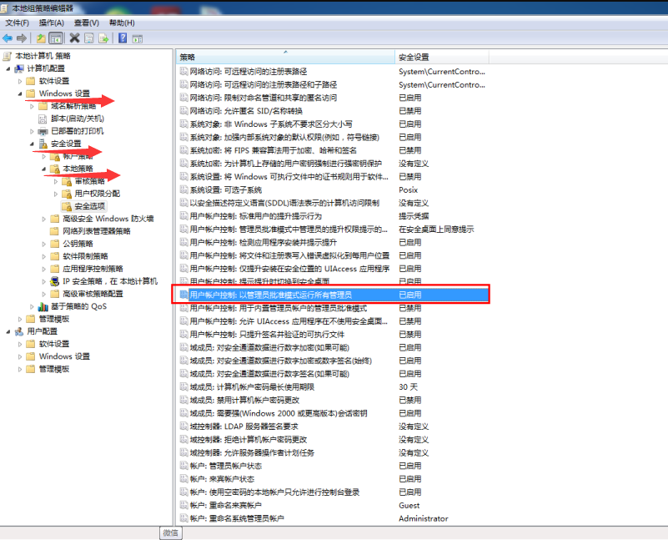Click the Back navigation arrow icon
The width and height of the screenshot is (668, 540).
tap(8, 38)
